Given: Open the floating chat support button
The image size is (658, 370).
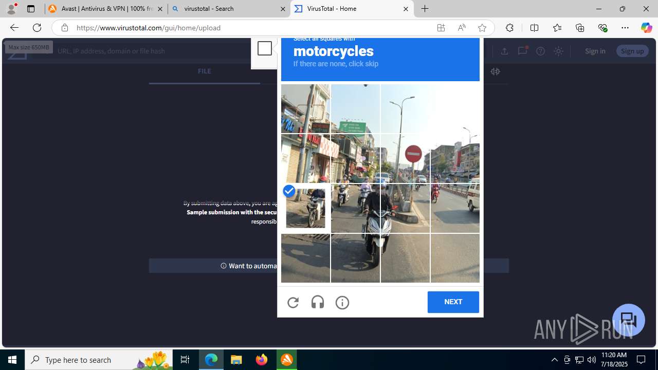Looking at the screenshot, I should click(628, 320).
